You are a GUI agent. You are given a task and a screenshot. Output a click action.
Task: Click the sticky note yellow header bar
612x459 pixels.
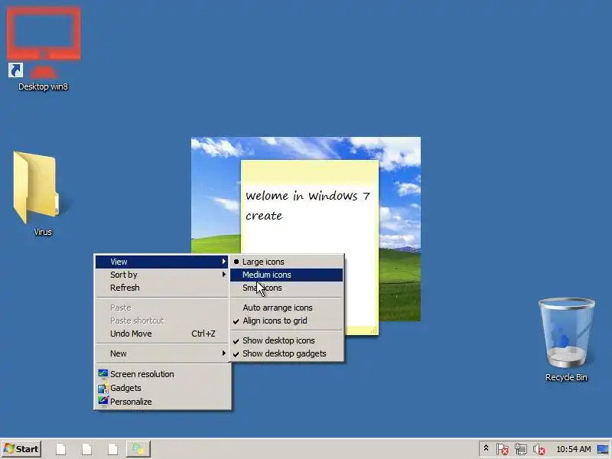pyautogui.click(x=310, y=171)
